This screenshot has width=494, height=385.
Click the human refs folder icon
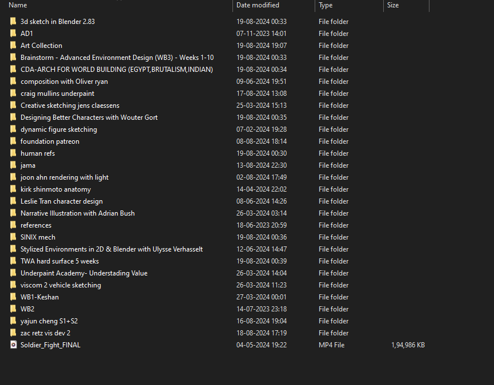(x=13, y=153)
